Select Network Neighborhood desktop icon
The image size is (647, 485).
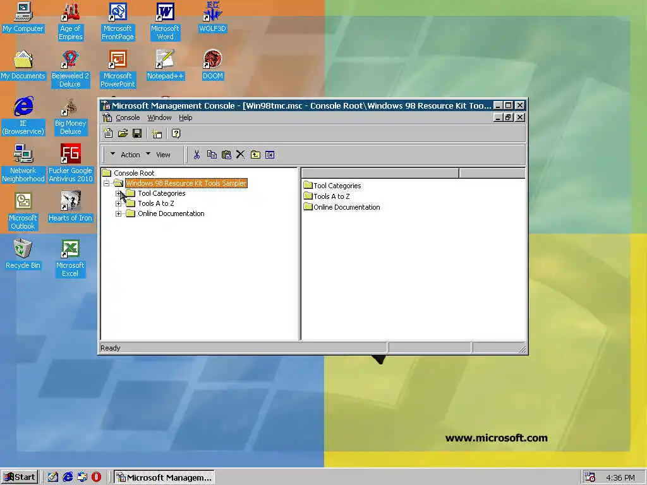click(23, 164)
